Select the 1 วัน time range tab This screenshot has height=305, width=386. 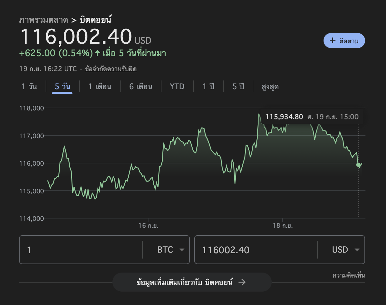[29, 86]
